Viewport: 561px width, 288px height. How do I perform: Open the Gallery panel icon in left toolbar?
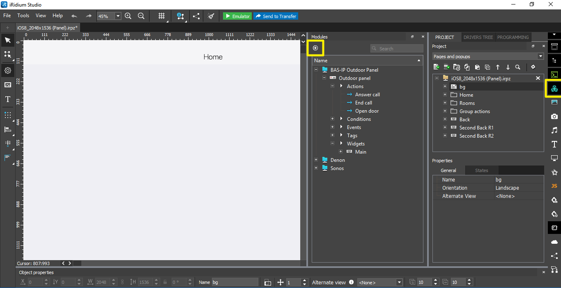click(x=7, y=85)
